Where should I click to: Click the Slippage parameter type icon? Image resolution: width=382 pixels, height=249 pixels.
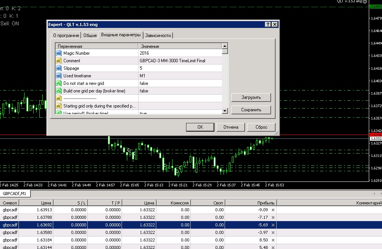tap(59, 68)
